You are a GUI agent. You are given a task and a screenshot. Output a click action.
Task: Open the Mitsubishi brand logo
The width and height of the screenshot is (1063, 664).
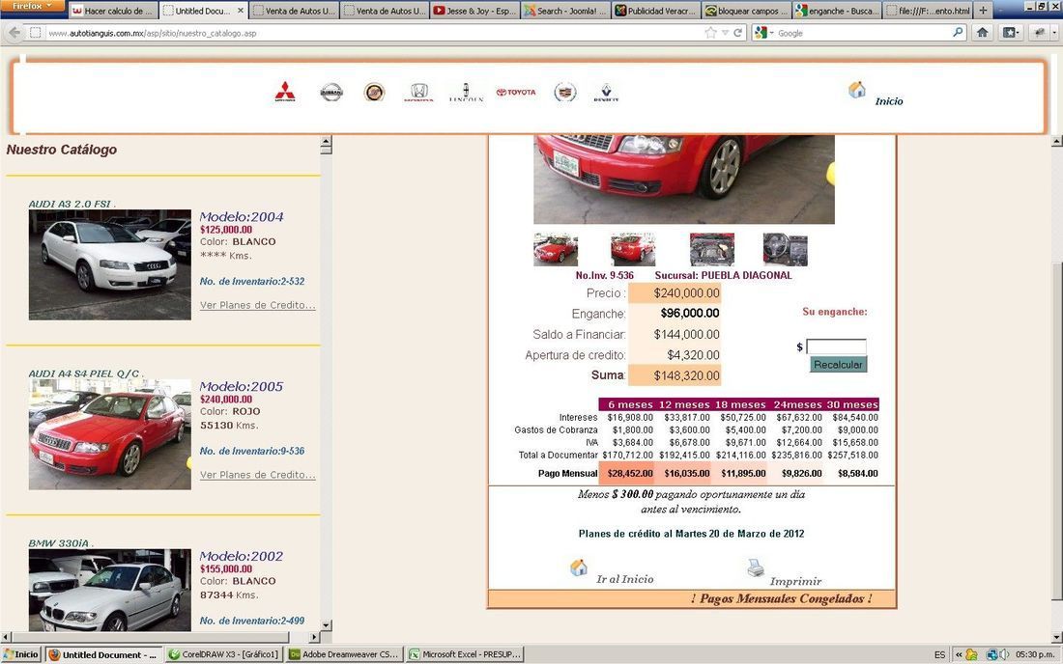coord(285,92)
